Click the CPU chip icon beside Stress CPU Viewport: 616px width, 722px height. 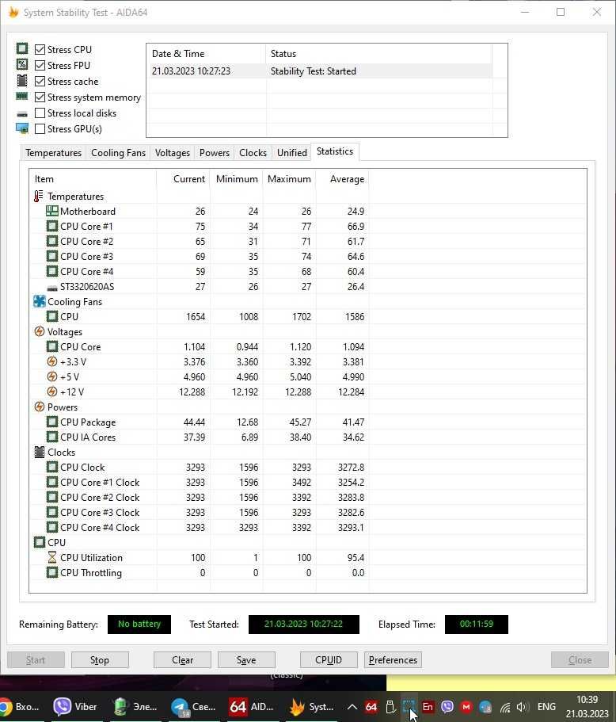click(x=22, y=48)
